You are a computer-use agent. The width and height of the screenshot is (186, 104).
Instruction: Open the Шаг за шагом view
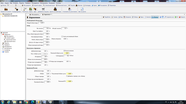(82, 10)
